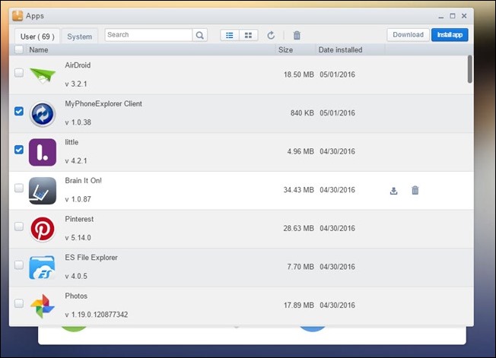This screenshot has width=496, height=358.
Task: Close the Apps window
Action: point(464,16)
